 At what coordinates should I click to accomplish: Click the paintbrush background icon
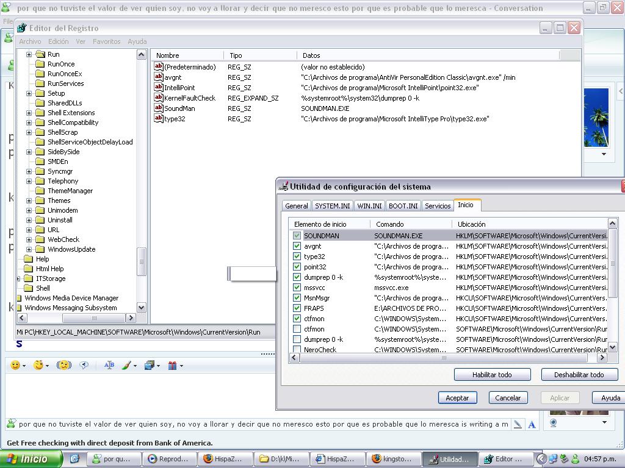[127, 366]
